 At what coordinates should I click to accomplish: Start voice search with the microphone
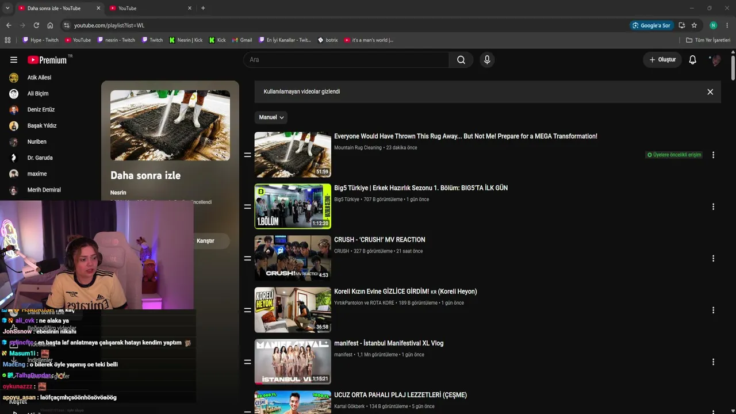[x=487, y=60]
